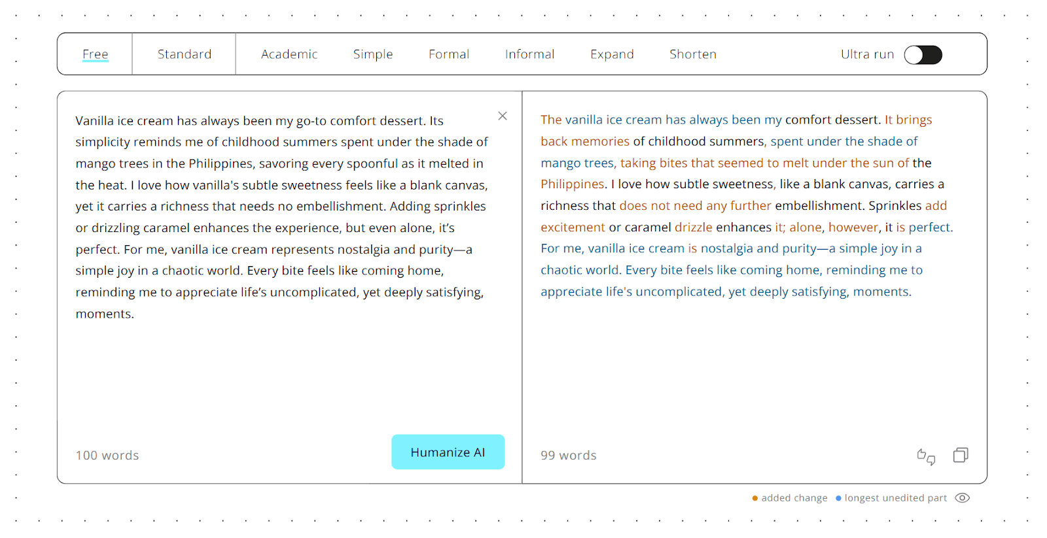Viewport: 1047px width, 538px height.
Task: Click the 'Ultra run' label
Action: [x=867, y=54]
